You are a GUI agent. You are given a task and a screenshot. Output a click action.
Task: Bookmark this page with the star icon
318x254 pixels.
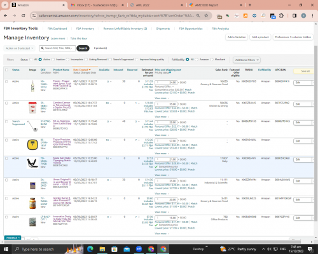click(x=206, y=16)
